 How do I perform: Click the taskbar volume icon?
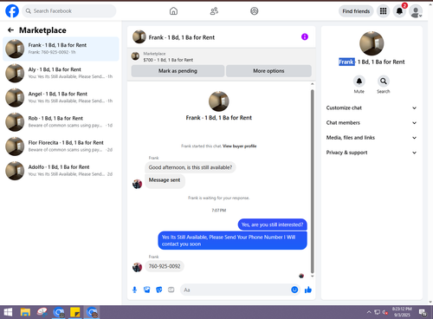[385, 312]
